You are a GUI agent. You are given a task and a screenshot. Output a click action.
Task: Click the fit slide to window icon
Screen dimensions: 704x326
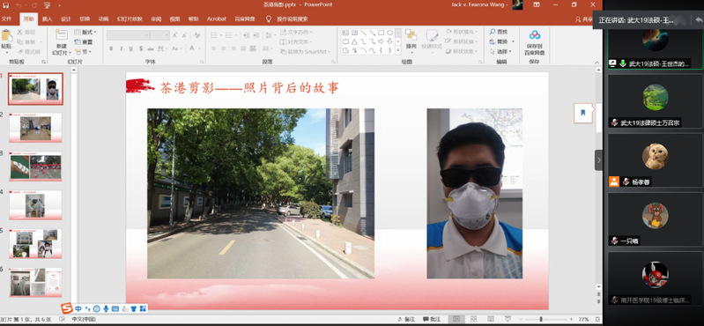597,319
